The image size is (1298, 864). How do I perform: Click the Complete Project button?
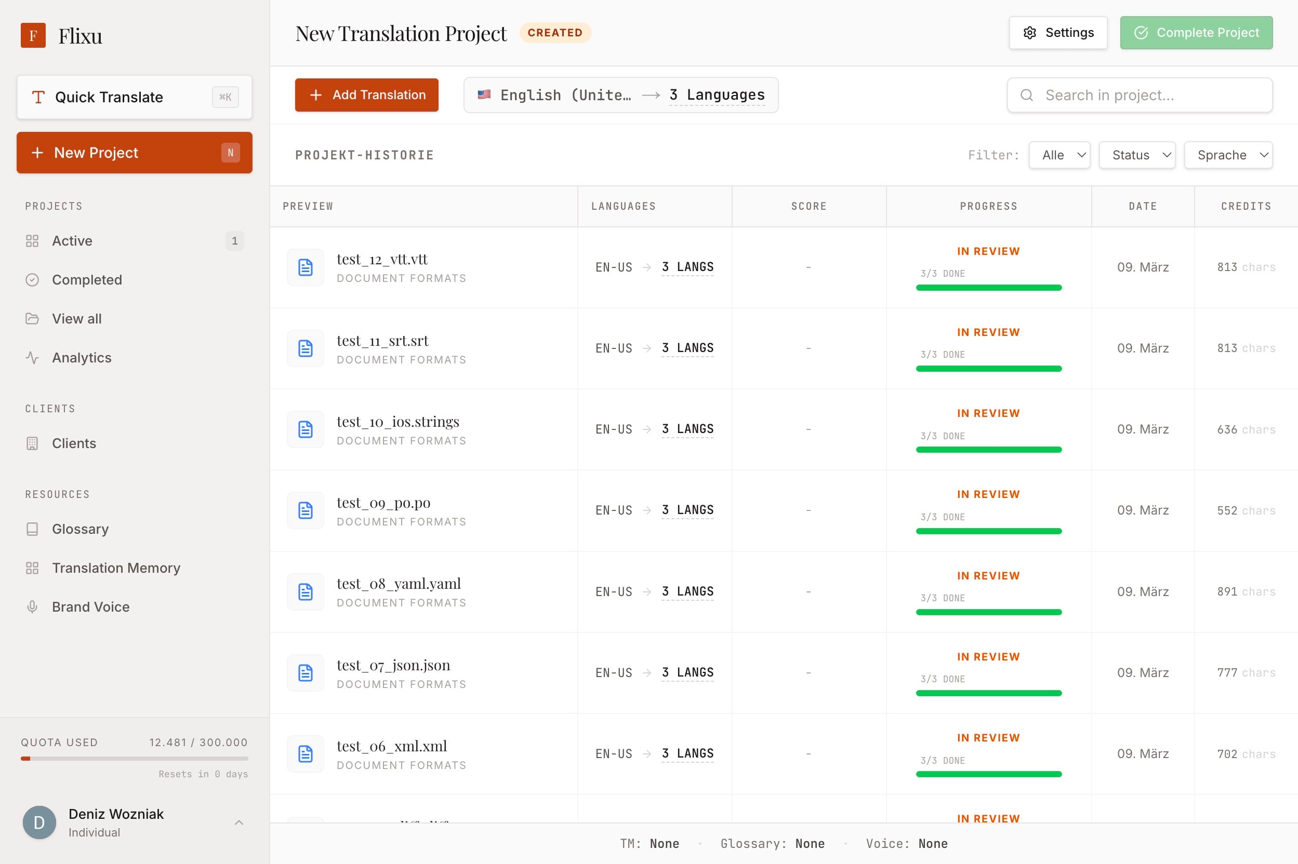click(x=1196, y=33)
